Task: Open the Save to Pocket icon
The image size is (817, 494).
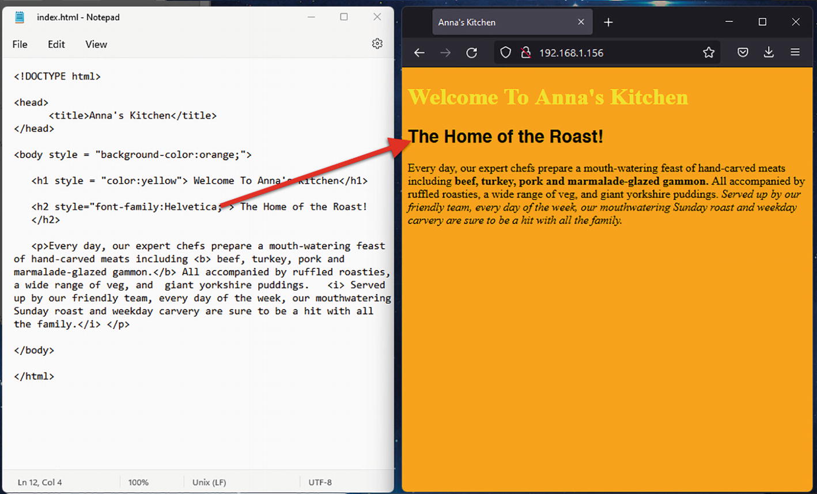Action: pyautogui.click(x=743, y=53)
